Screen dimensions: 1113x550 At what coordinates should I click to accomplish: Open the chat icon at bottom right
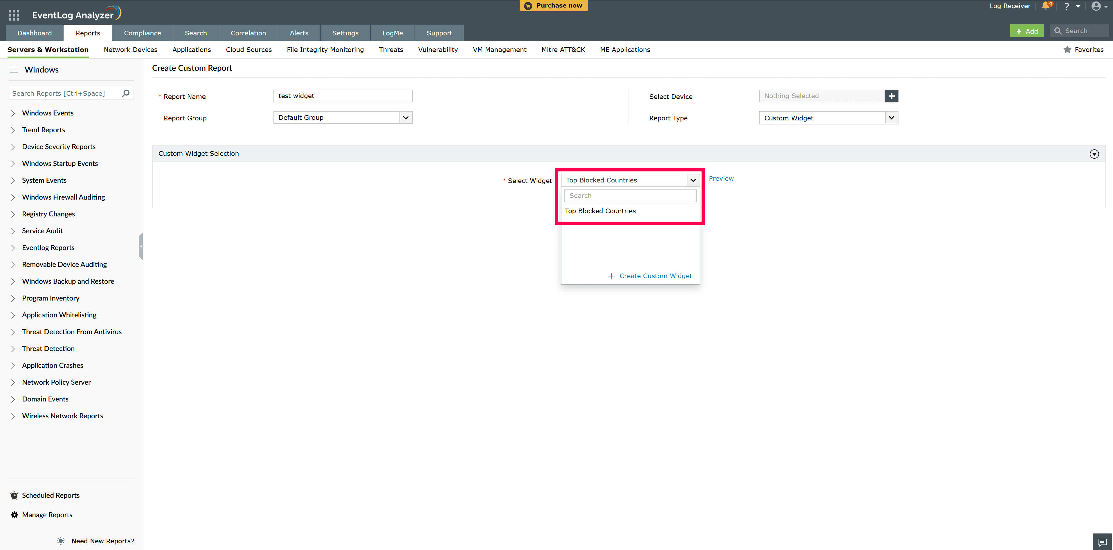pos(1102,542)
